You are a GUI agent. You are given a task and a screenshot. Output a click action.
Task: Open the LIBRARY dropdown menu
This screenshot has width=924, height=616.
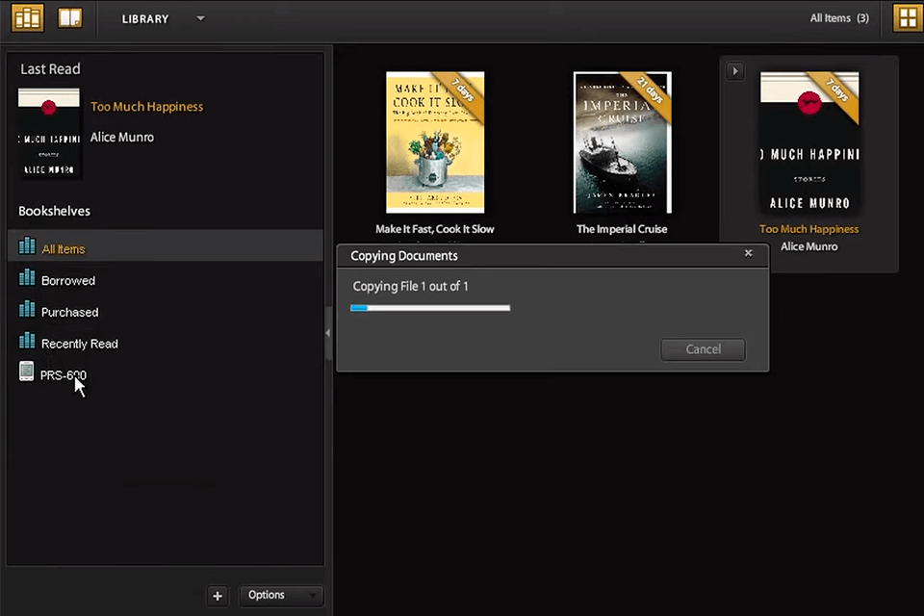(164, 19)
